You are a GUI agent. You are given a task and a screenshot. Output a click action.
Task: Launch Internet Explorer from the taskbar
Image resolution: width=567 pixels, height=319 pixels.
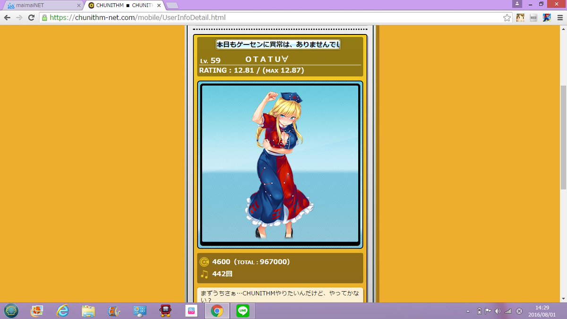click(x=62, y=310)
